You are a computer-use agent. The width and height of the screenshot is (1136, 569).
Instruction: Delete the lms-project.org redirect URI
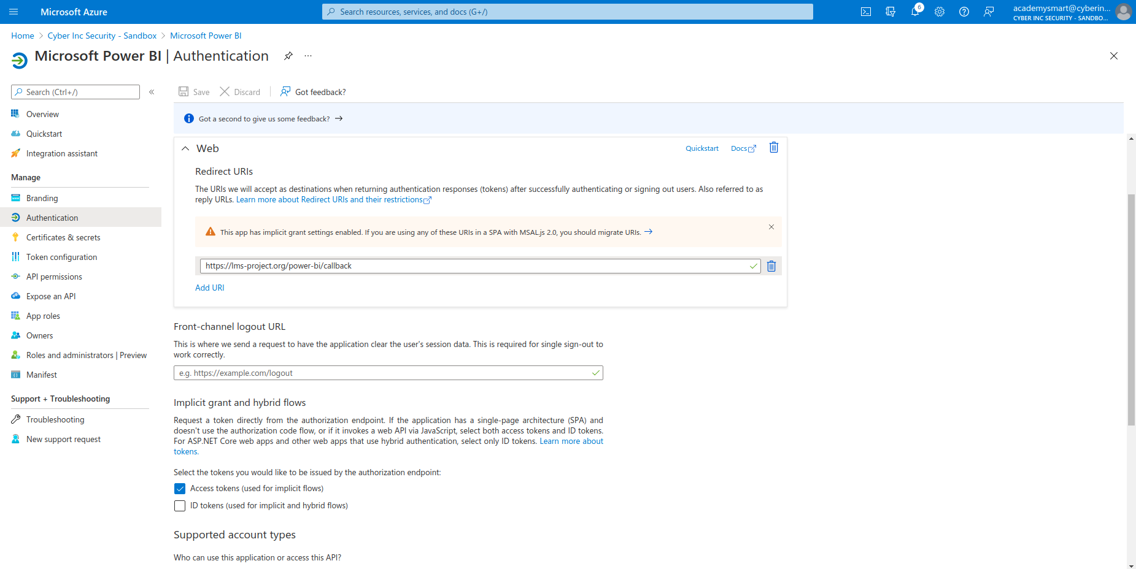click(771, 266)
